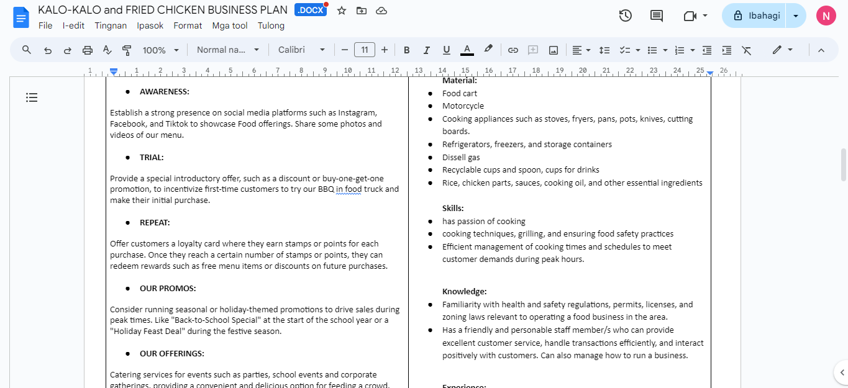Toggle bold formatting
The height and width of the screenshot is (388, 848).
pyautogui.click(x=406, y=50)
